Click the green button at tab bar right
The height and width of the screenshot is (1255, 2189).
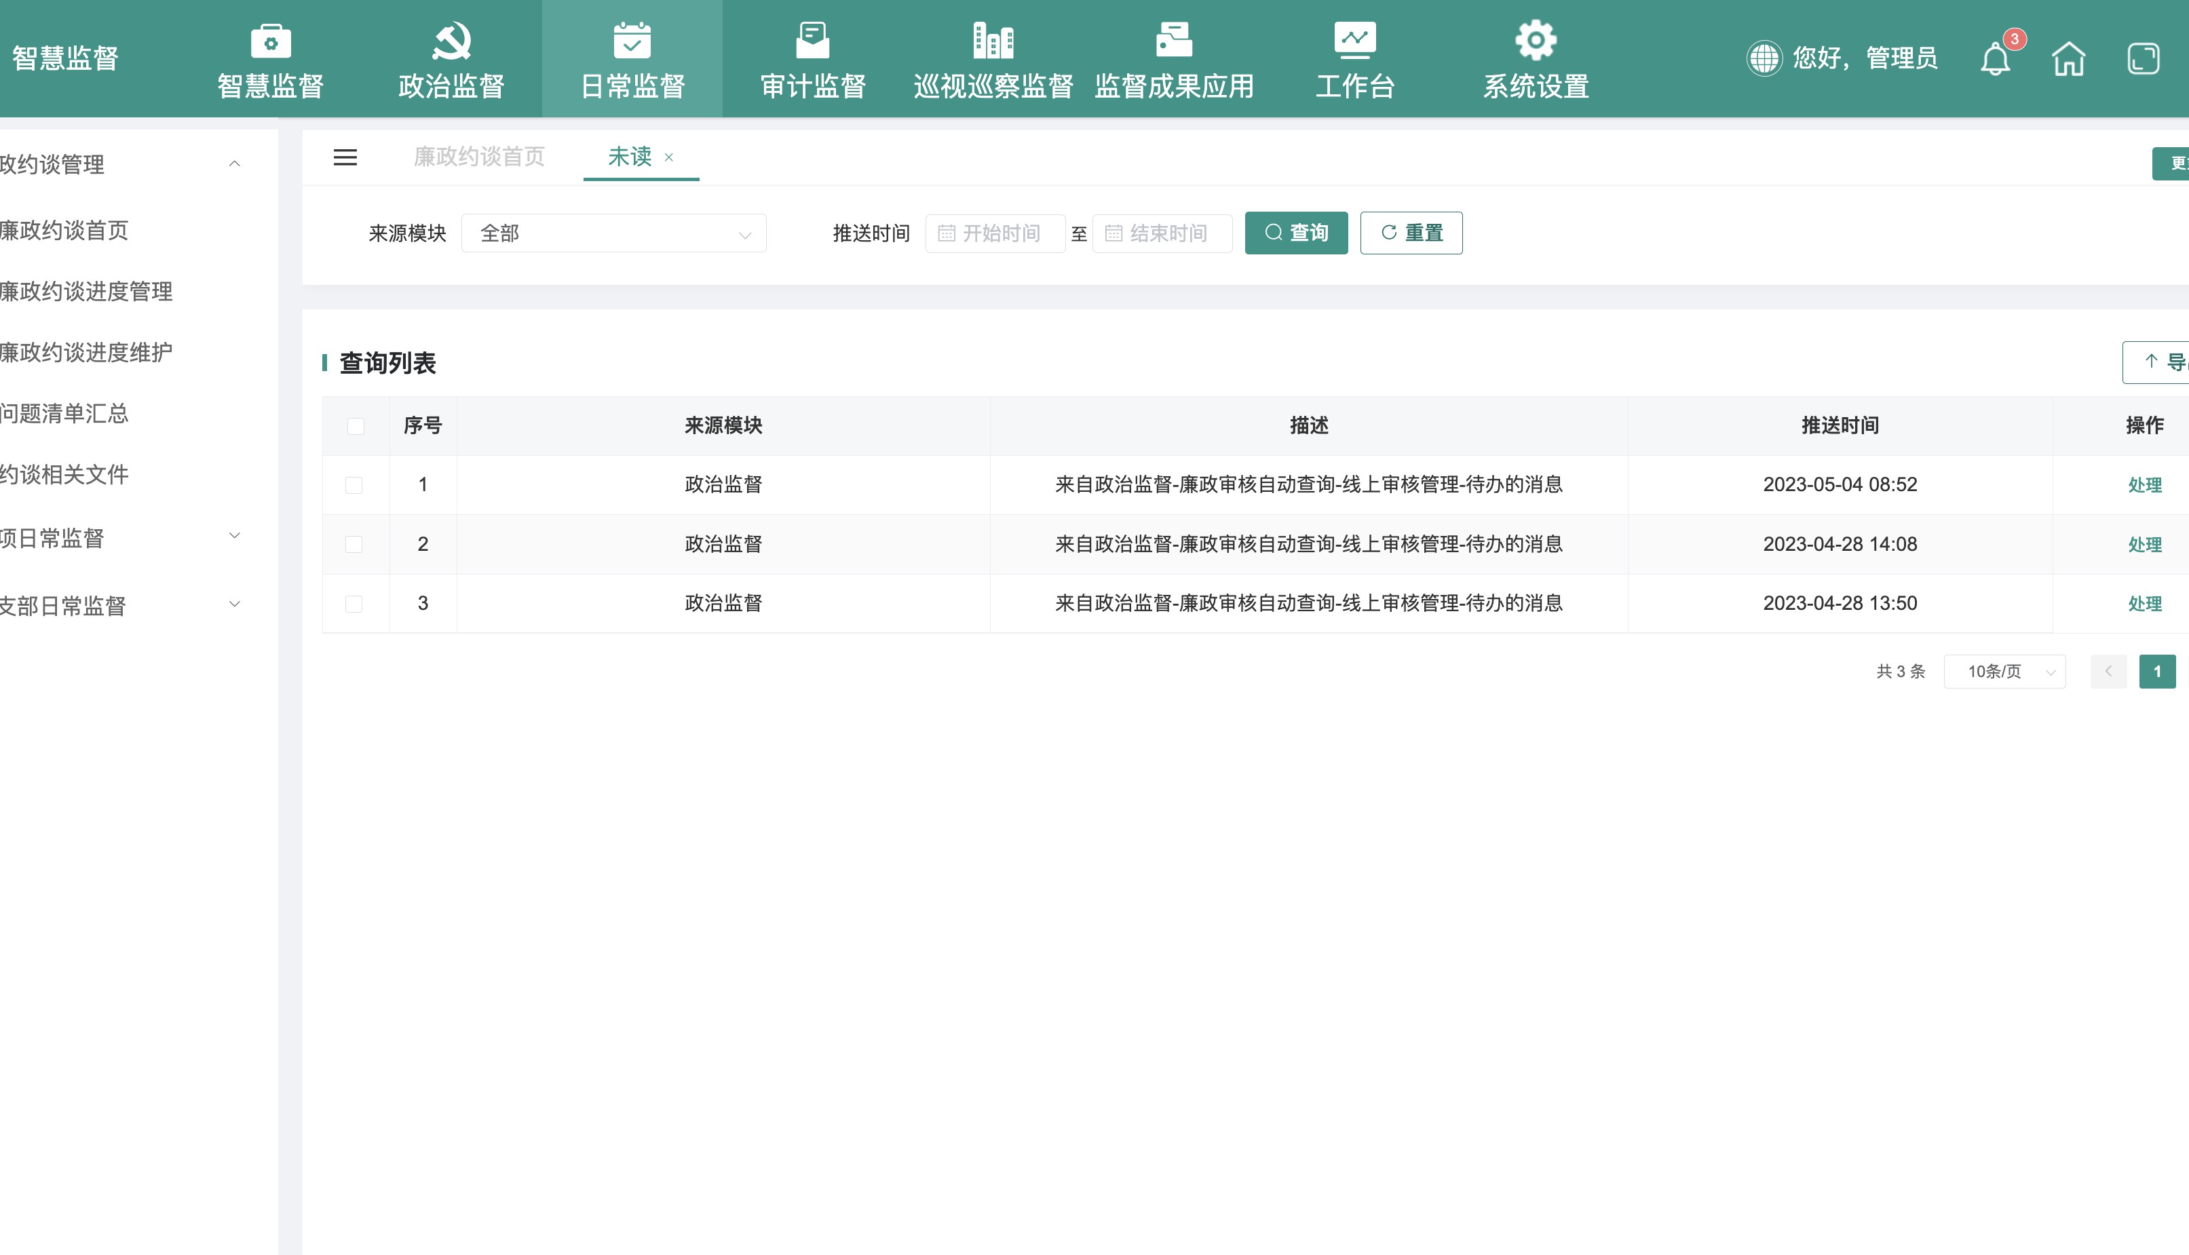pyautogui.click(x=2171, y=163)
